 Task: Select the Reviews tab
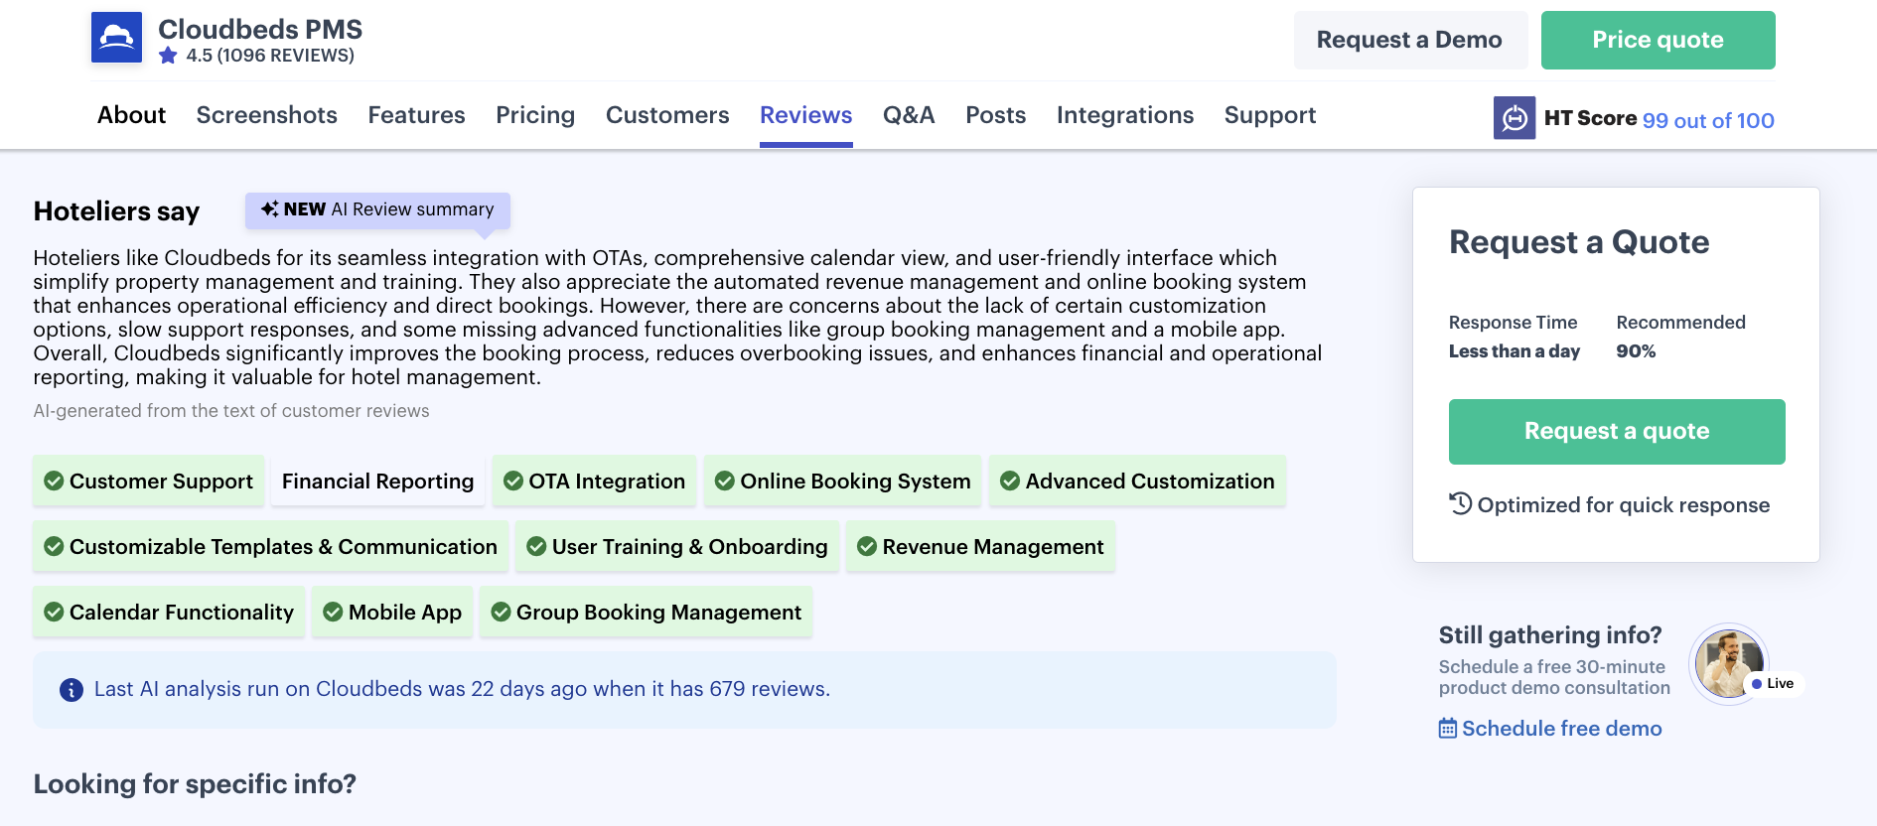806,115
